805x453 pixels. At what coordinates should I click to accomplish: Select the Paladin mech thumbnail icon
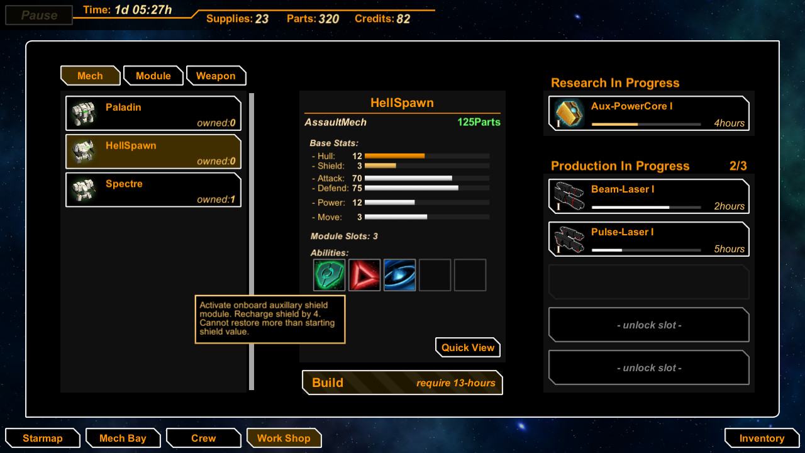[84, 113]
